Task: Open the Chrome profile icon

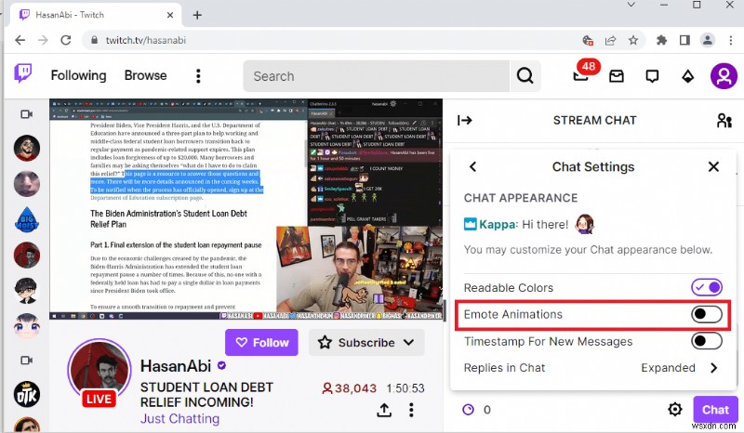Action: point(707,40)
